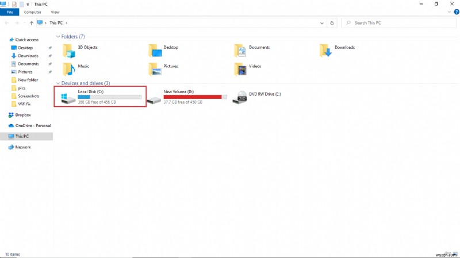This screenshot has width=460, height=258.
Task: Click the Back navigation arrow
Action: point(7,23)
